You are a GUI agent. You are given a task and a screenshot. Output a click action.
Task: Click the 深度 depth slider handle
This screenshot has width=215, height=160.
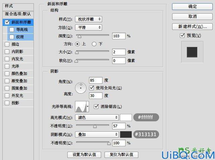pyautogui.click(x=79, y=36)
